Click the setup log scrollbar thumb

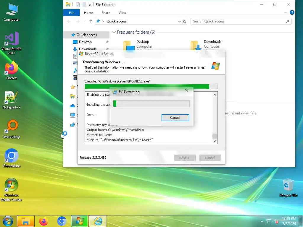215,136
